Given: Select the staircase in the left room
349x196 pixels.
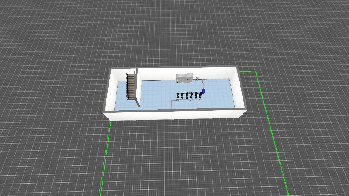Looking at the screenshot, I should (131, 86).
